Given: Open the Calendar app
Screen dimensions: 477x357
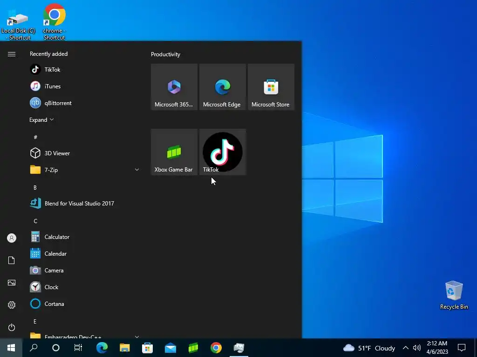Looking at the screenshot, I should [85, 253].
